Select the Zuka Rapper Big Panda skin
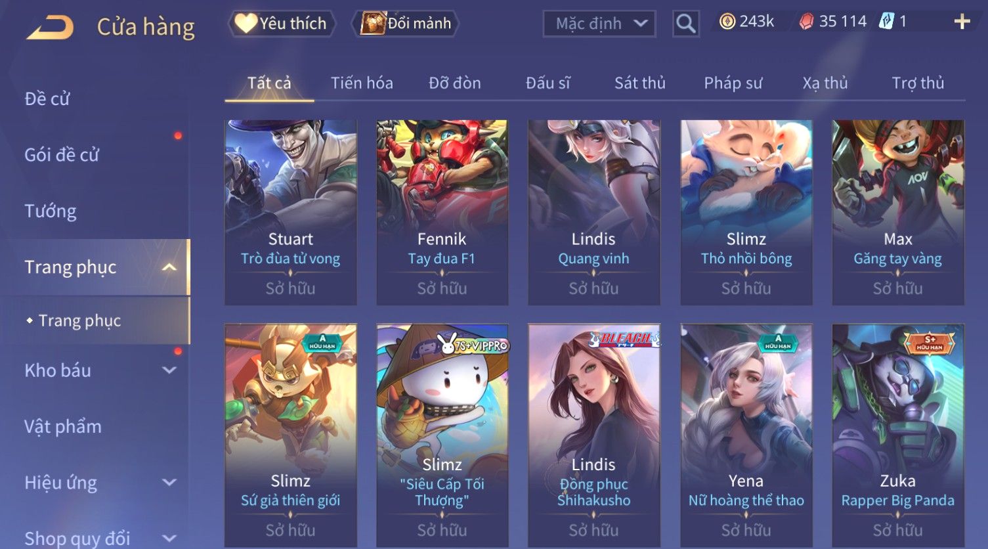Image resolution: width=988 pixels, height=549 pixels. click(897, 435)
